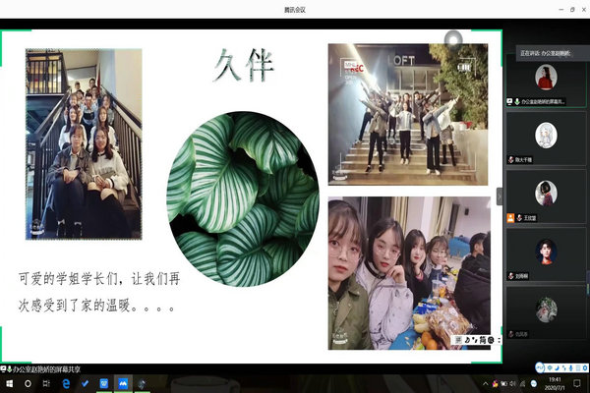Click the circular button atop shared screen
Viewport: 590px width, 393px height.
pyautogui.click(x=452, y=39)
